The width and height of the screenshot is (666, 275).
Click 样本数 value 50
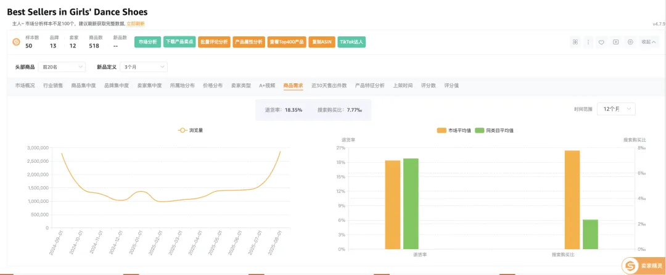click(x=29, y=46)
